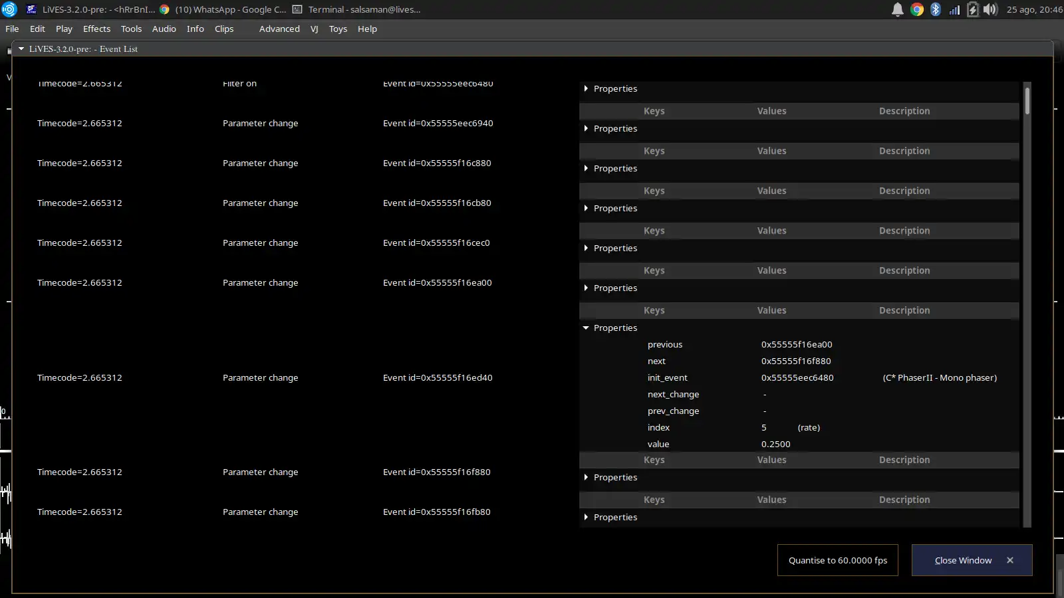Image resolution: width=1064 pixels, height=598 pixels.
Task: Open the network signal indicator
Action: pos(954,9)
